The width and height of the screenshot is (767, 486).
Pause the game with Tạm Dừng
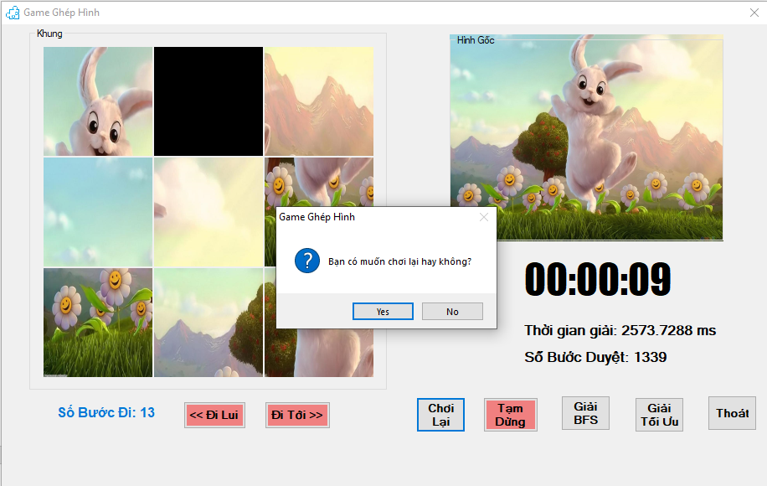(510, 415)
